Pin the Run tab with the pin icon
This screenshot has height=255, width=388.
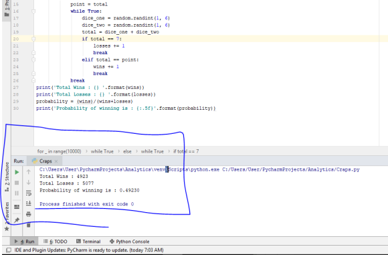(x=17, y=220)
